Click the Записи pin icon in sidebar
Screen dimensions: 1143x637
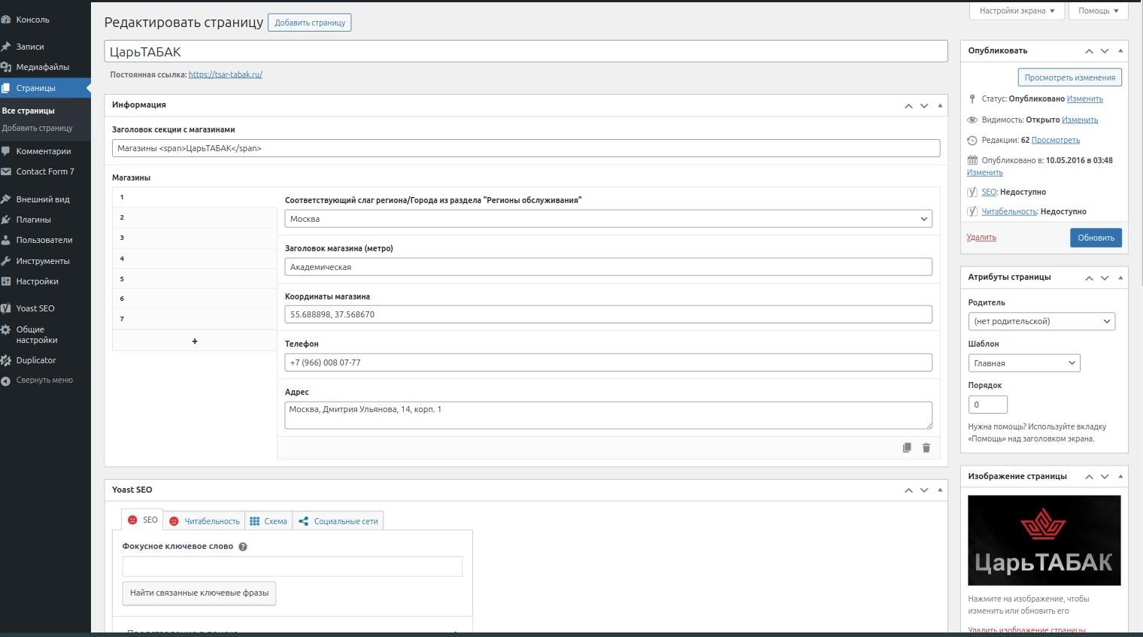tap(6, 47)
